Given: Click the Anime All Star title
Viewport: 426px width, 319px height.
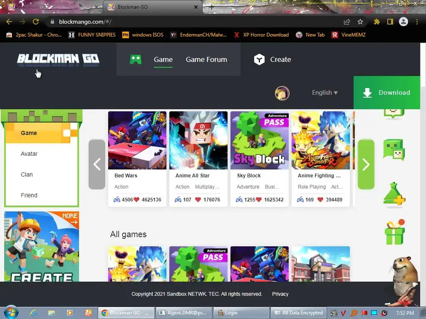Looking at the screenshot, I should coord(193,176).
